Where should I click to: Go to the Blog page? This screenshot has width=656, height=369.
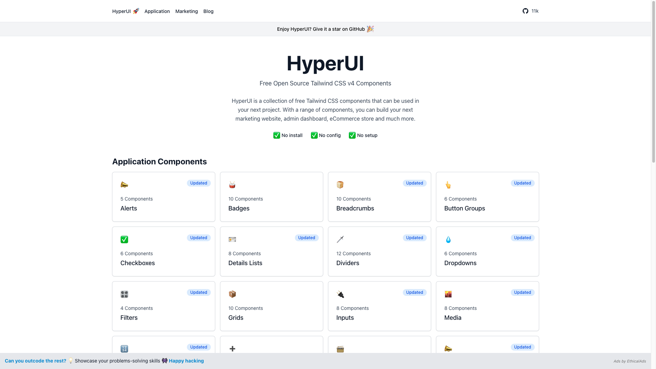pyautogui.click(x=208, y=11)
